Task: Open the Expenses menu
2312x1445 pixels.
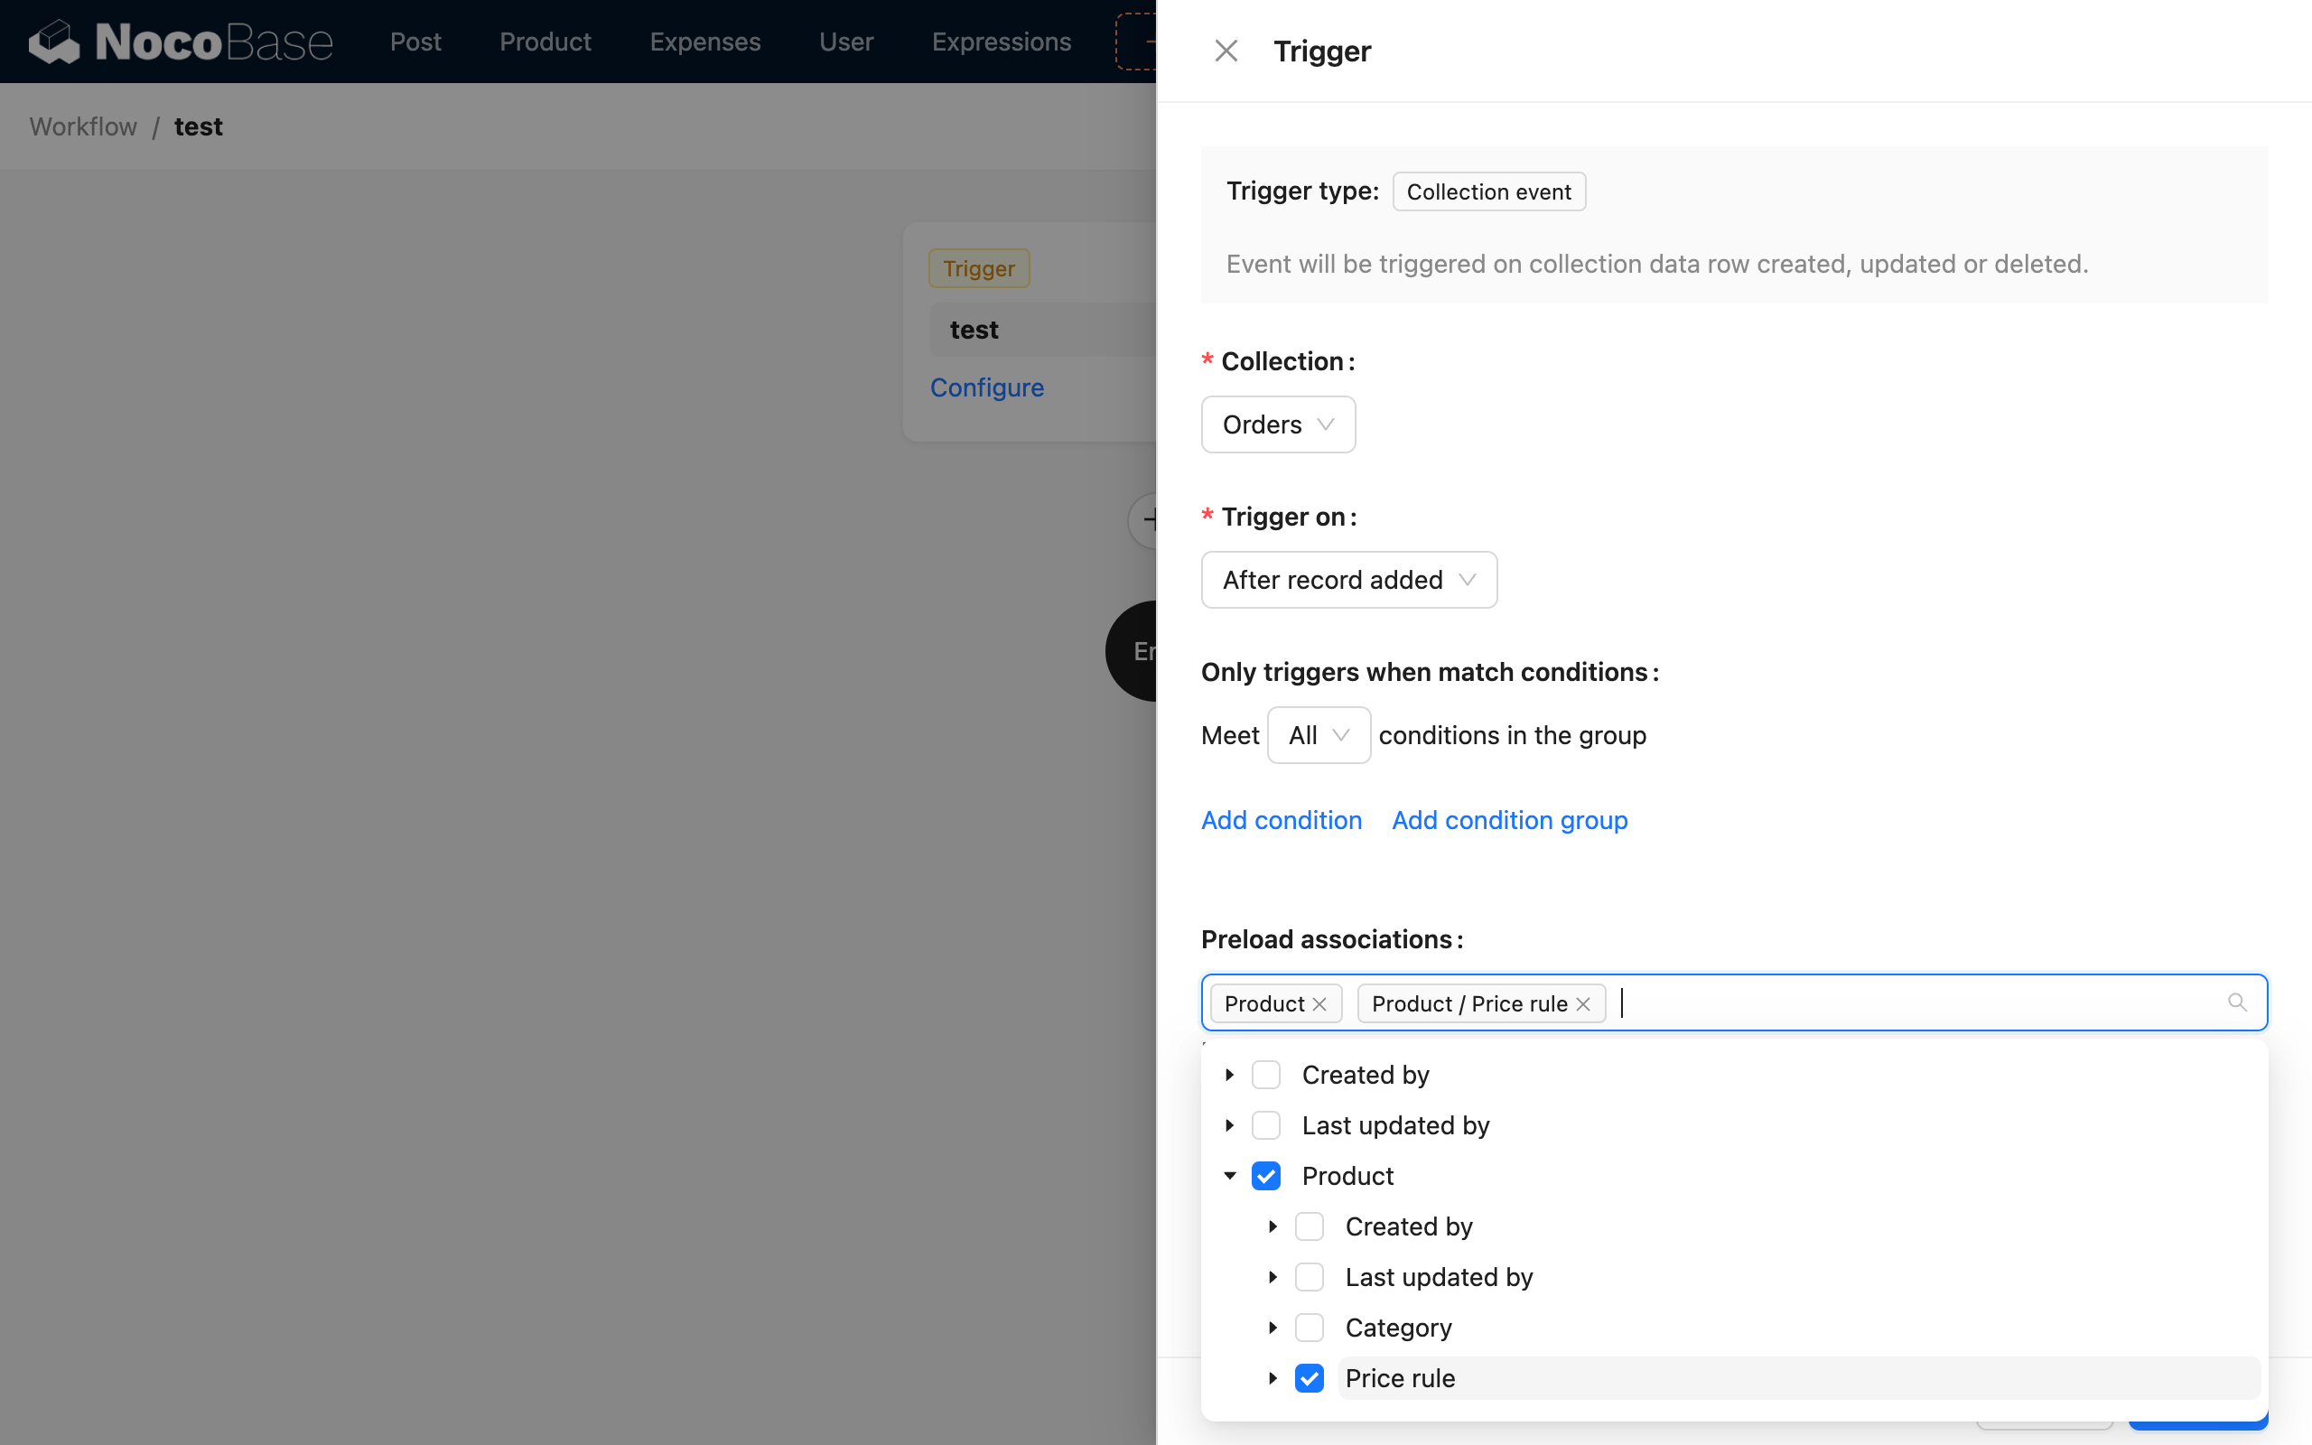Action: (704, 42)
